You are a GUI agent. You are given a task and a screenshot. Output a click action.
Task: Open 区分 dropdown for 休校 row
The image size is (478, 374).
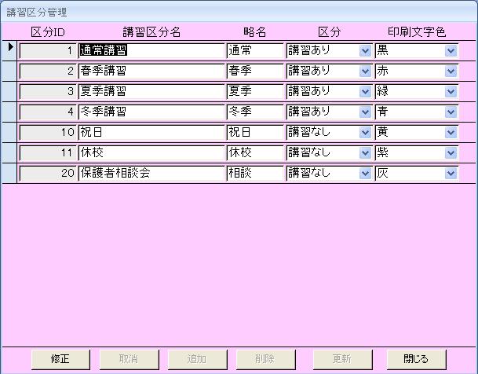click(365, 153)
